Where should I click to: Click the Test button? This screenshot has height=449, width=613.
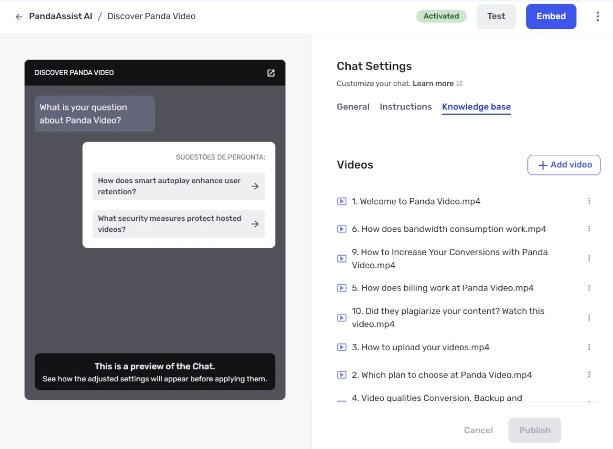point(496,16)
